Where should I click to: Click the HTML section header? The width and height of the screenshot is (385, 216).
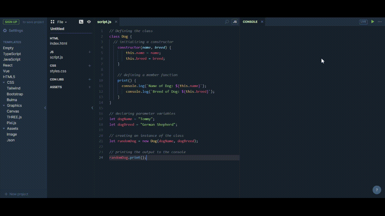coord(54,38)
